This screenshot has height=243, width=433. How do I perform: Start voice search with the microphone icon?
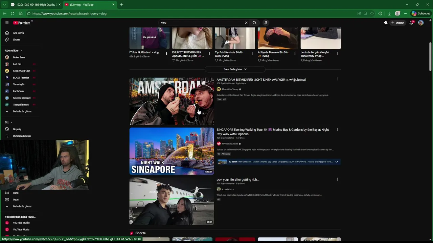266,23
